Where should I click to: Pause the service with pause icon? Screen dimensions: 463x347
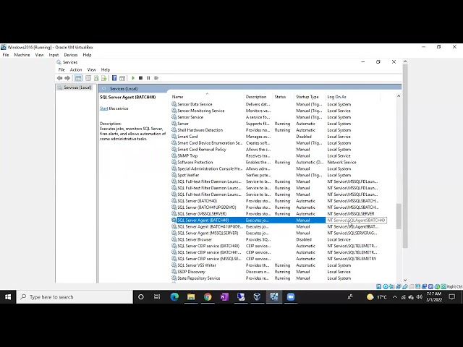[x=148, y=78]
